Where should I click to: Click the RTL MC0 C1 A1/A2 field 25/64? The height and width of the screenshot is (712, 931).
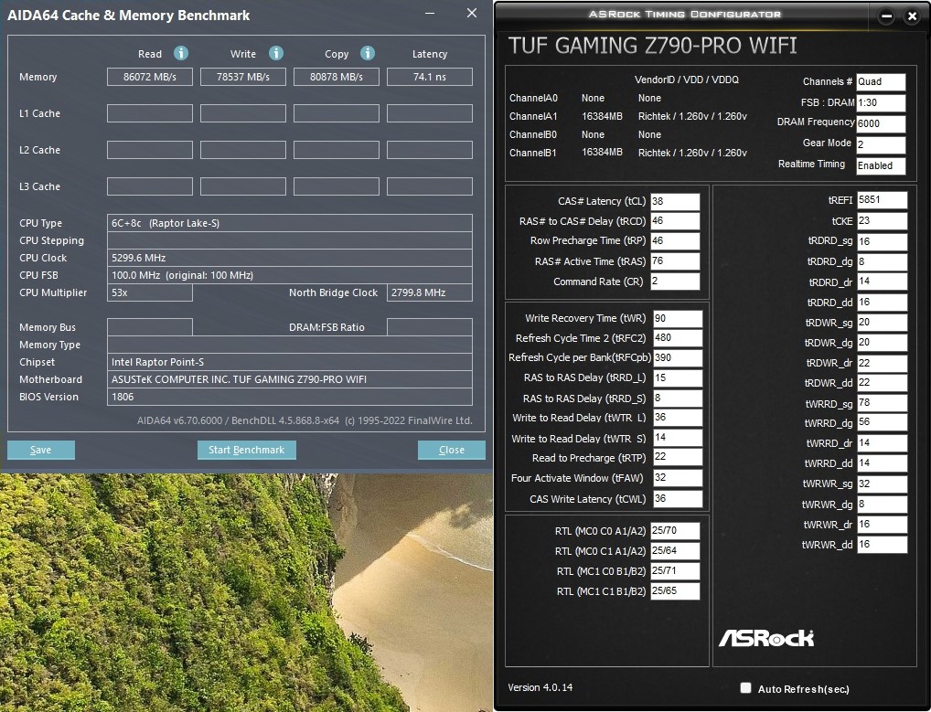click(675, 551)
